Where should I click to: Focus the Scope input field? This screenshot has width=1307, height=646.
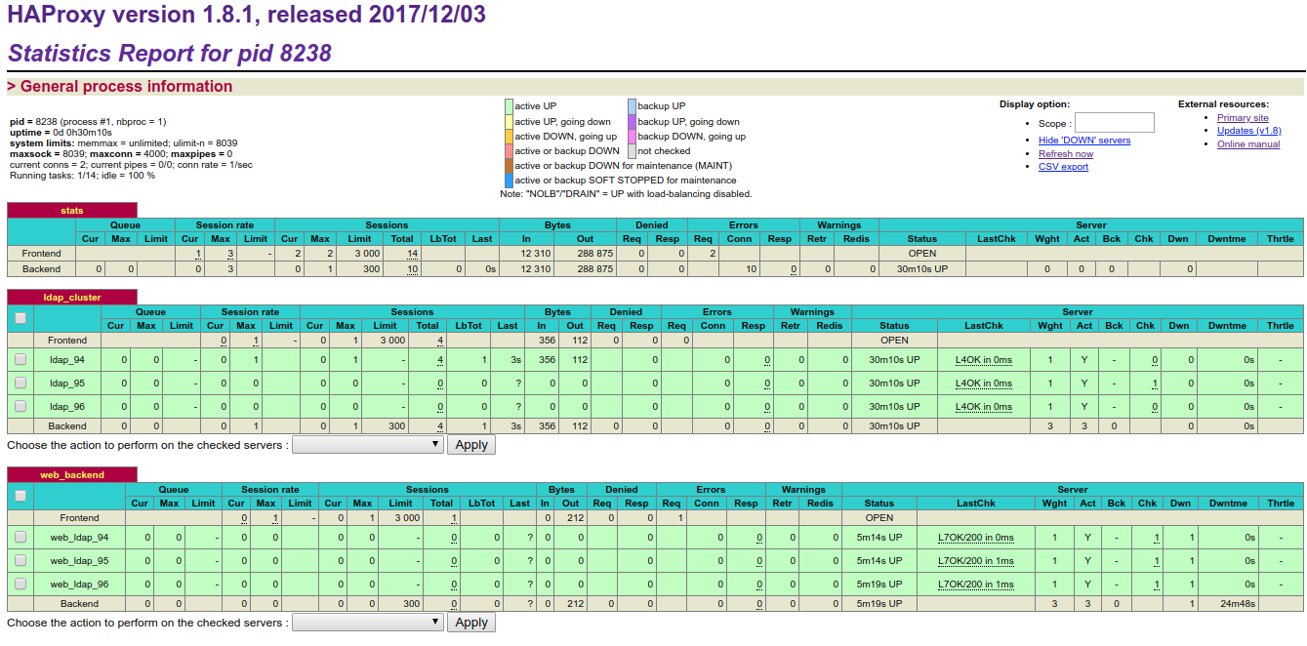click(1115, 123)
